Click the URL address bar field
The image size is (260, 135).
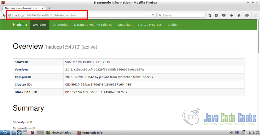point(81,15)
